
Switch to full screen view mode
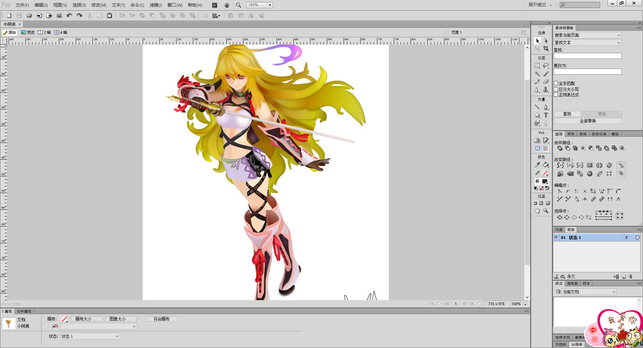pos(547,204)
